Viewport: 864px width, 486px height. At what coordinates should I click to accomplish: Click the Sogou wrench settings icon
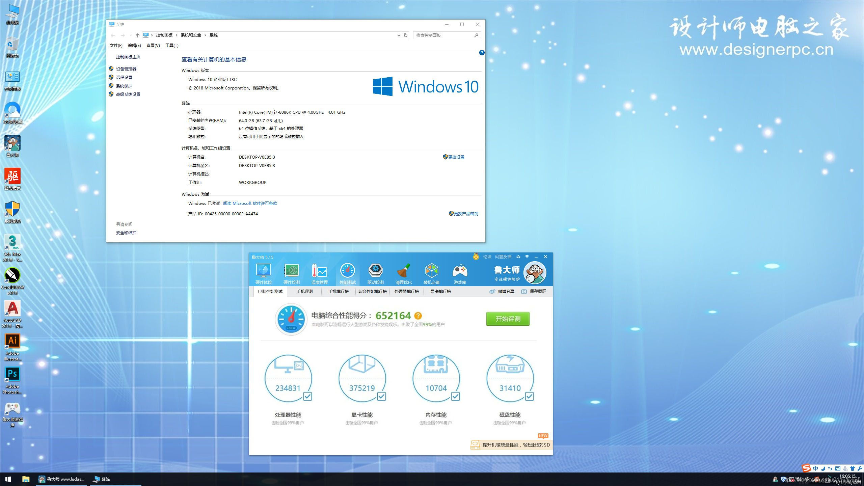[x=860, y=468]
